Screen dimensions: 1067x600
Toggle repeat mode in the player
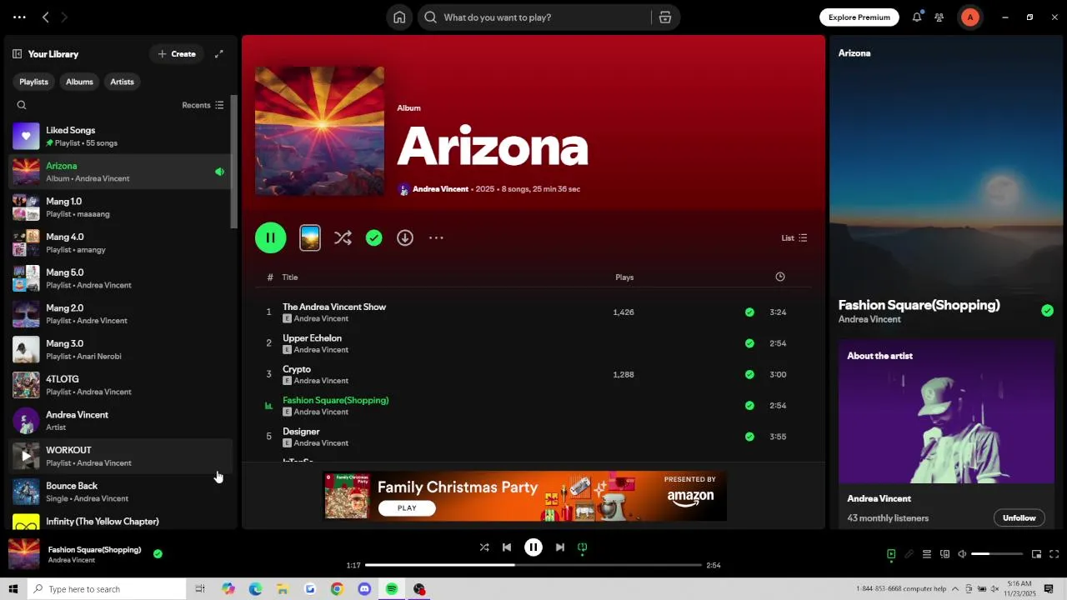click(583, 547)
